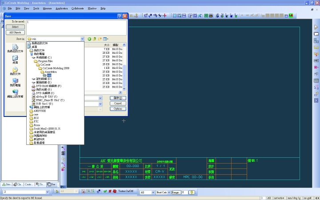Viewport: 320px width, 200px height.
Task: Open the 'Next Cate' dropdown
Action: pos(169,192)
